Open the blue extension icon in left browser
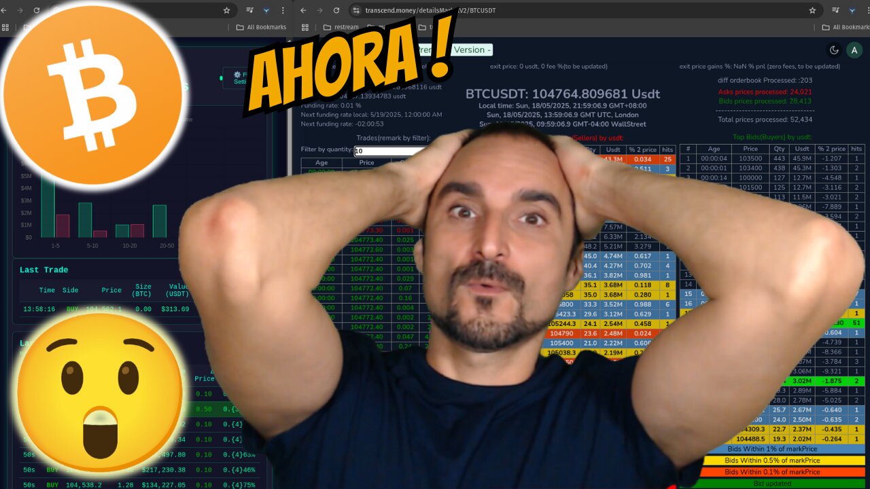The image size is (870, 489). 266,11
